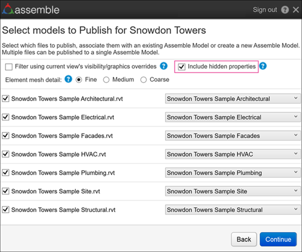Choose Fine mesh detail option

79,80
